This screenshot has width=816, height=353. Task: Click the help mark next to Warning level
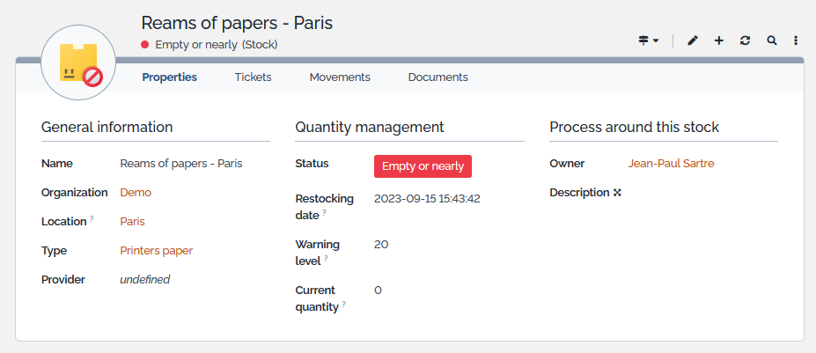[324, 258]
